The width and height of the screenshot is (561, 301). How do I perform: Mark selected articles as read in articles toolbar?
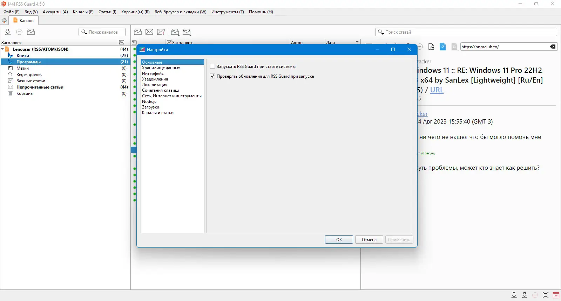138,32
